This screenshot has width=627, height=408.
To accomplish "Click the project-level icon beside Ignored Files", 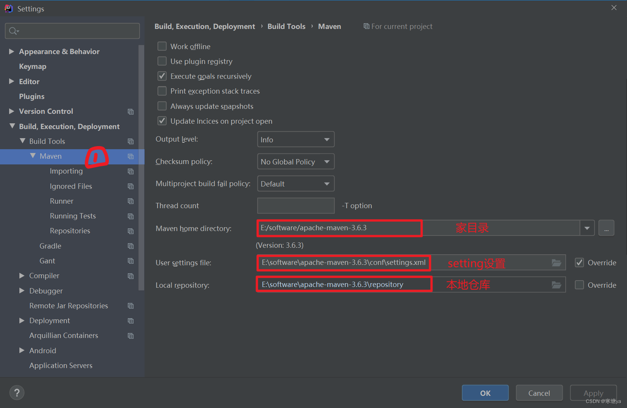I will click(130, 186).
